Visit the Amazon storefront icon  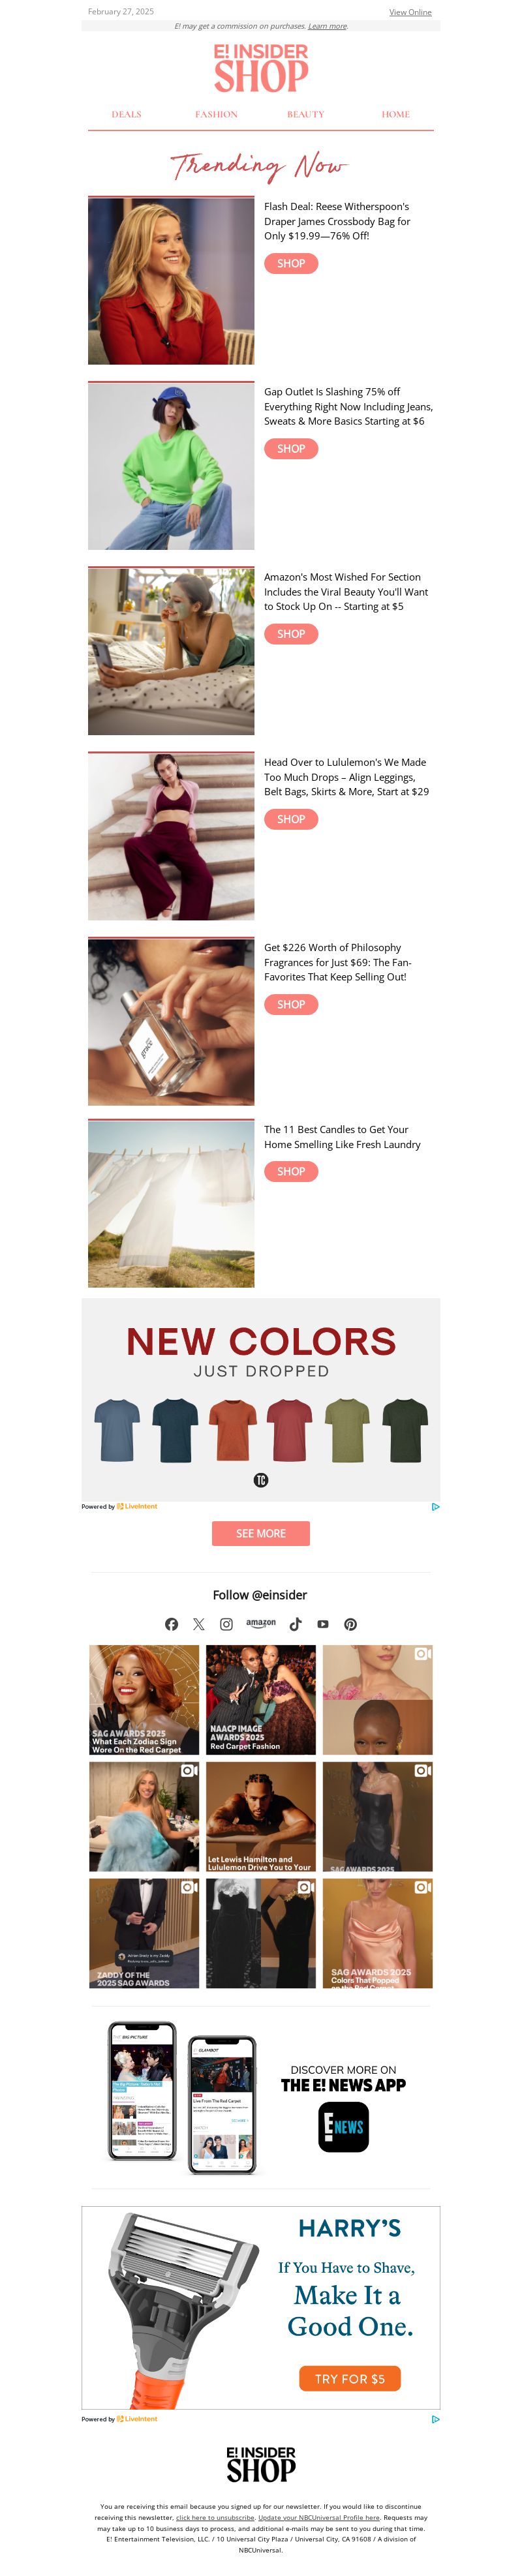pos(261,1623)
